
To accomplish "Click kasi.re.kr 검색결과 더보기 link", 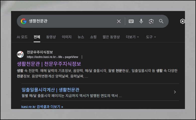I will [x=42, y=107].
